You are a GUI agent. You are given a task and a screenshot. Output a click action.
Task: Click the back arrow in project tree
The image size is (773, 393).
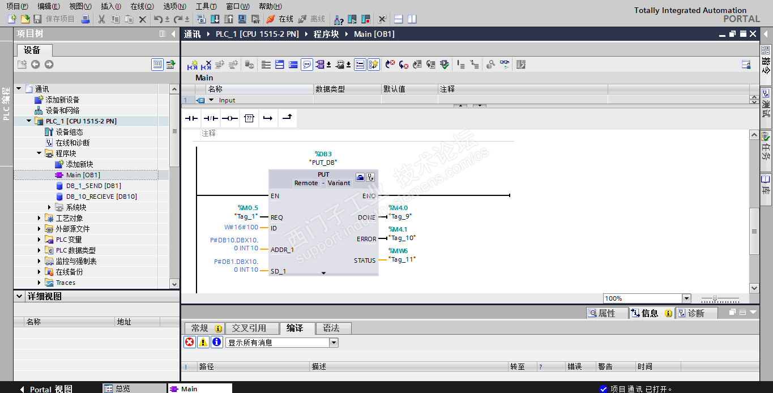(x=35, y=65)
